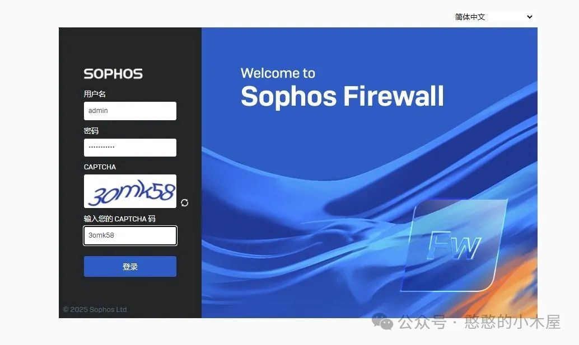Click the 3omk58 CAPTCHA picture
Viewport: 579px width, 345px height.
(130, 191)
